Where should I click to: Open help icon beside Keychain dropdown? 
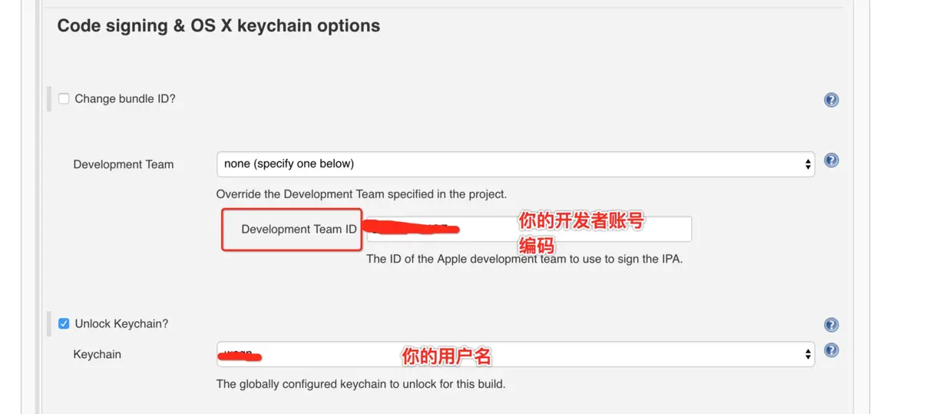tap(831, 350)
